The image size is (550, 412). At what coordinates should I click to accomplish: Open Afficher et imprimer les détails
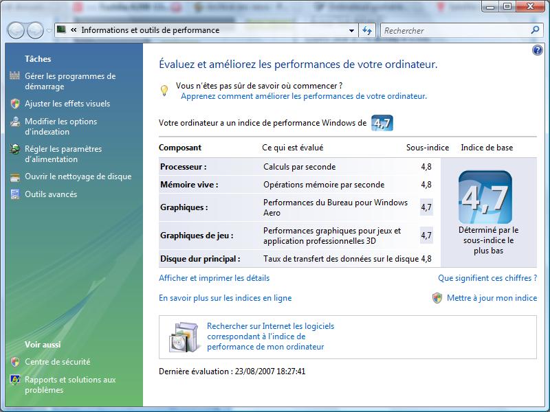pyautogui.click(x=214, y=278)
